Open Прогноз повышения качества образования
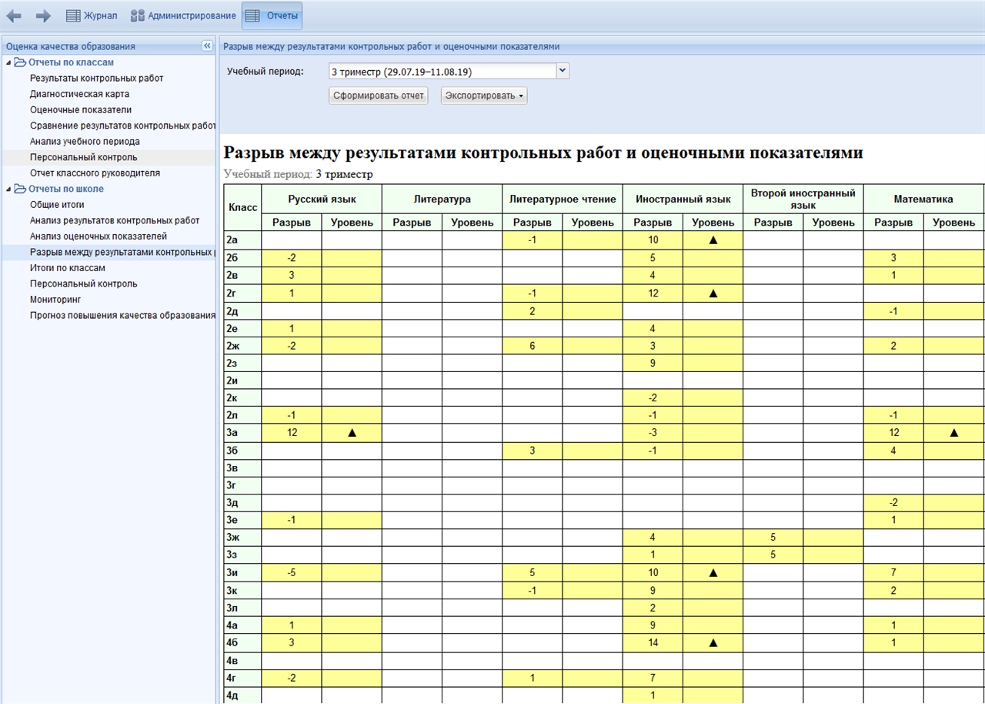The image size is (985, 704). [122, 315]
